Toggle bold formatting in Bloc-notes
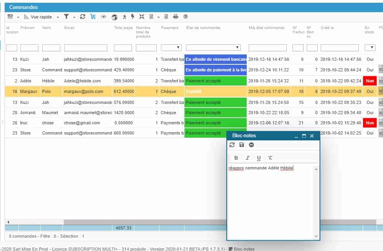This screenshot has width=383, height=251. (x=236, y=158)
